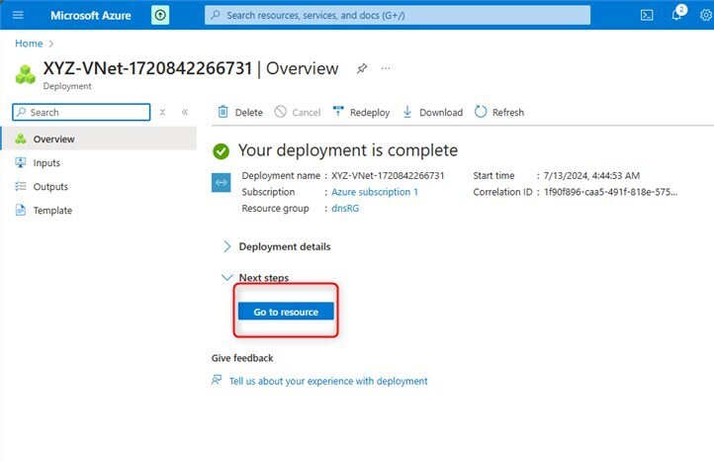This screenshot has height=462, width=714.
Task: Open the portal hamburger menu
Action: (18, 15)
